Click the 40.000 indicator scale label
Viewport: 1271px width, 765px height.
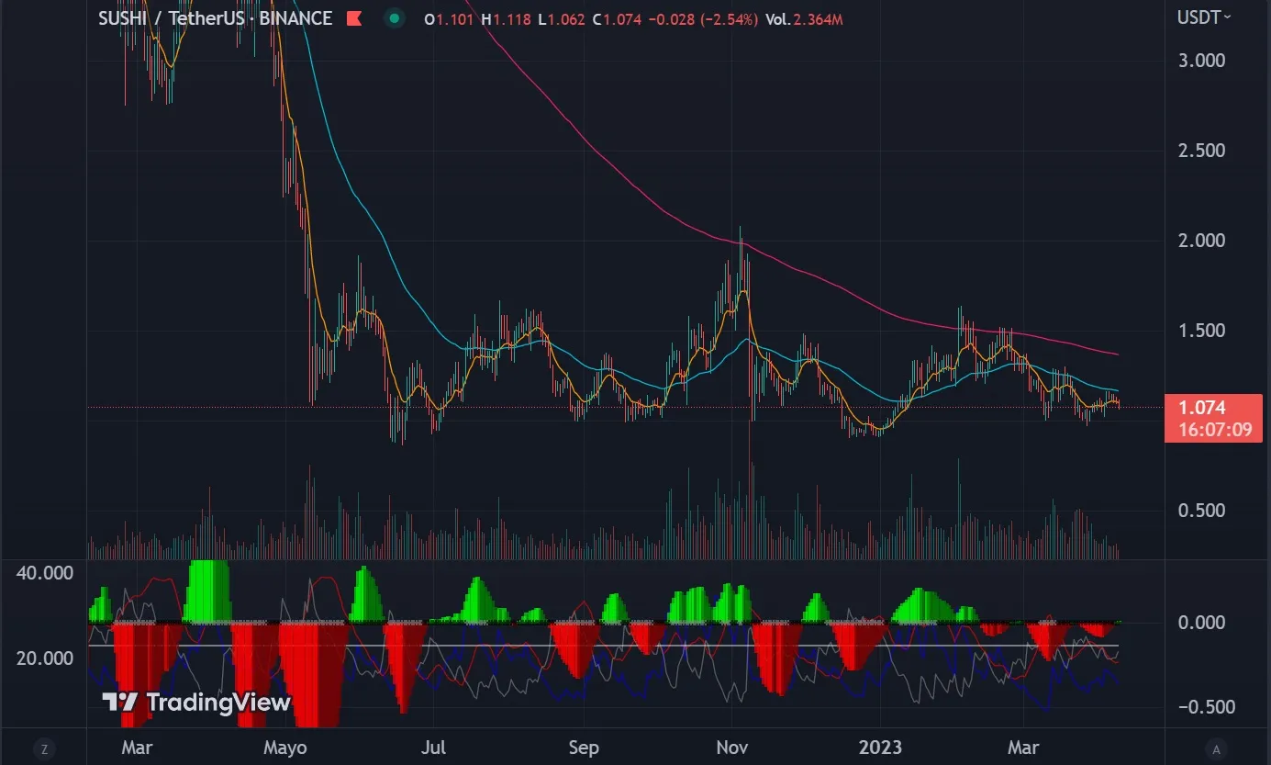46,573
